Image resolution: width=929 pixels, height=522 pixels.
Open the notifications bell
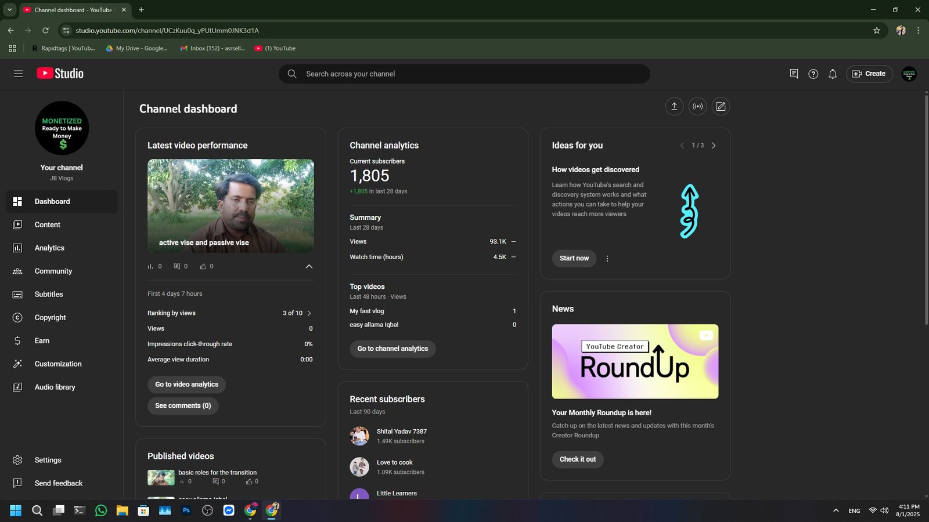pyautogui.click(x=833, y=74)
